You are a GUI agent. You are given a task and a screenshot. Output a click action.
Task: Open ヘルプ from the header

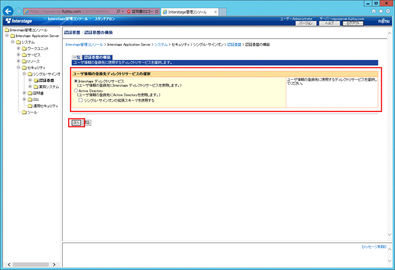[329, 23]
